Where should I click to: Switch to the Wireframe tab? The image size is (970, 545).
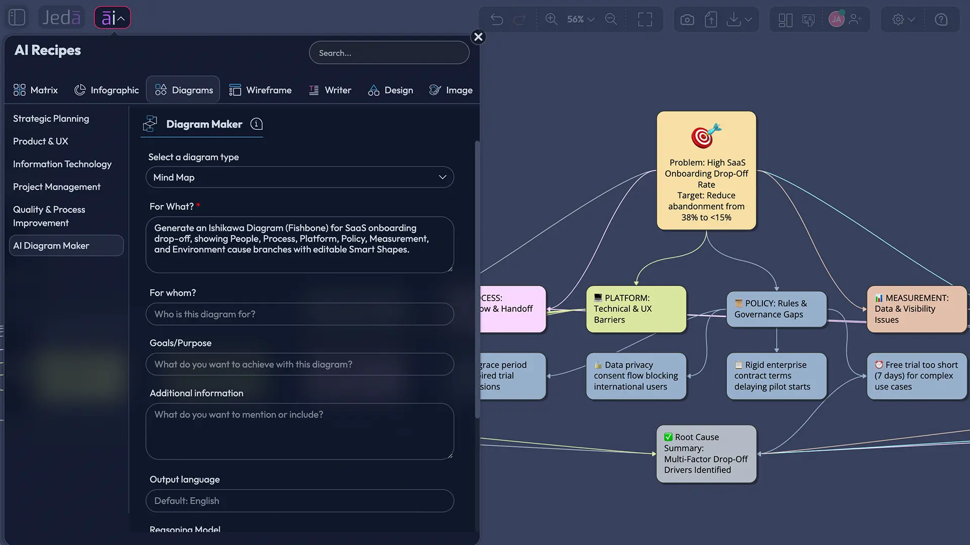click(260, 90)
